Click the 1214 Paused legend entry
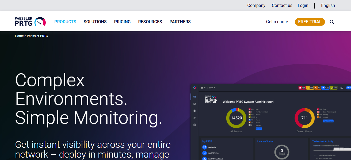 pyautogui.click(x=254, y=120)
